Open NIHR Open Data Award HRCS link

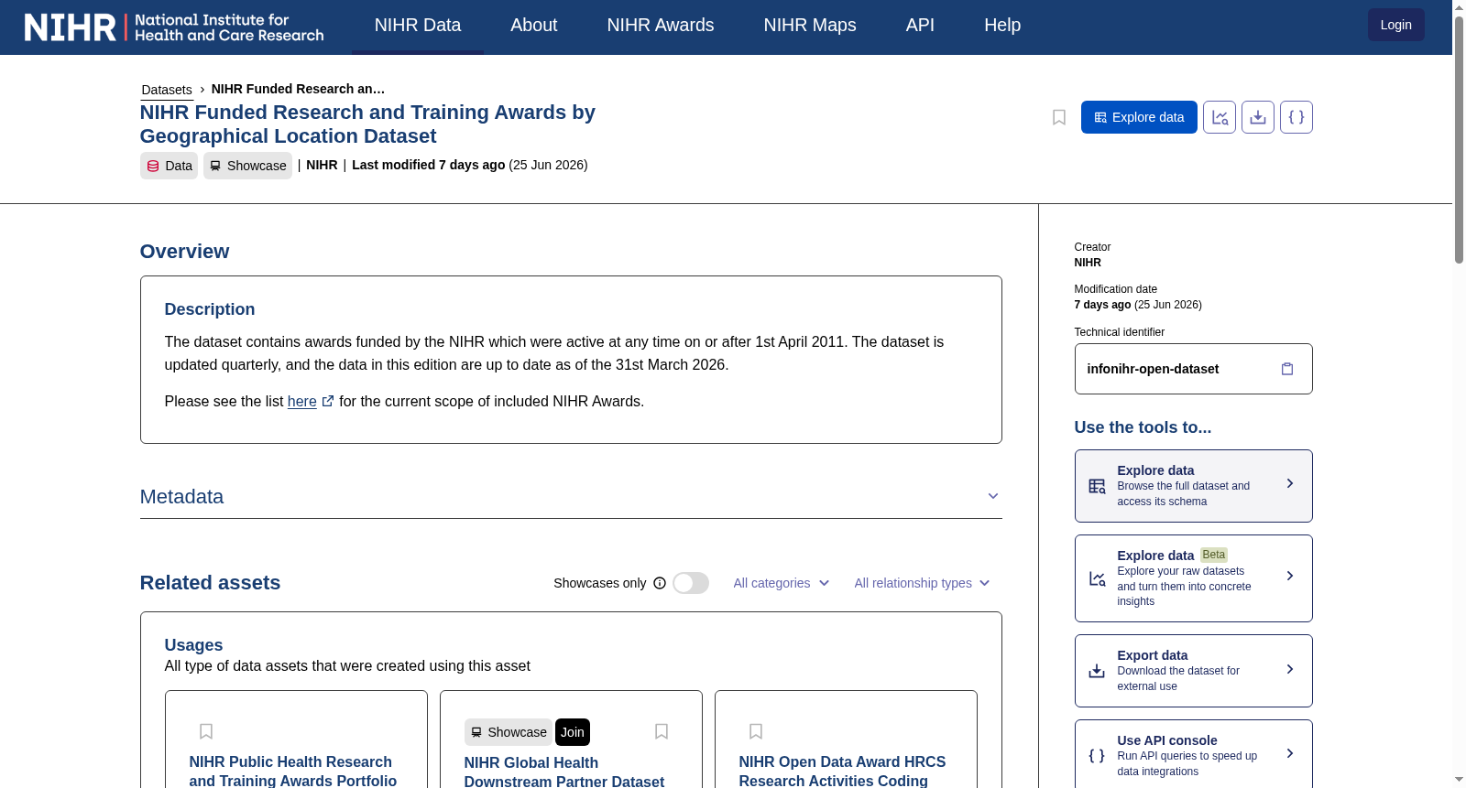[x=843, y=771]
